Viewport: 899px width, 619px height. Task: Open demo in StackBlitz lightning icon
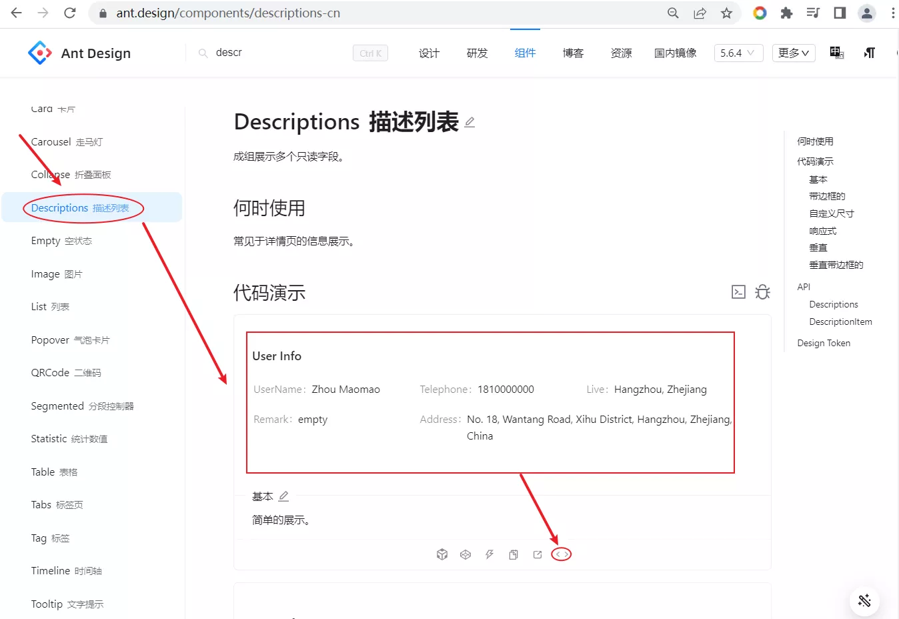click(x=490, y=554)
